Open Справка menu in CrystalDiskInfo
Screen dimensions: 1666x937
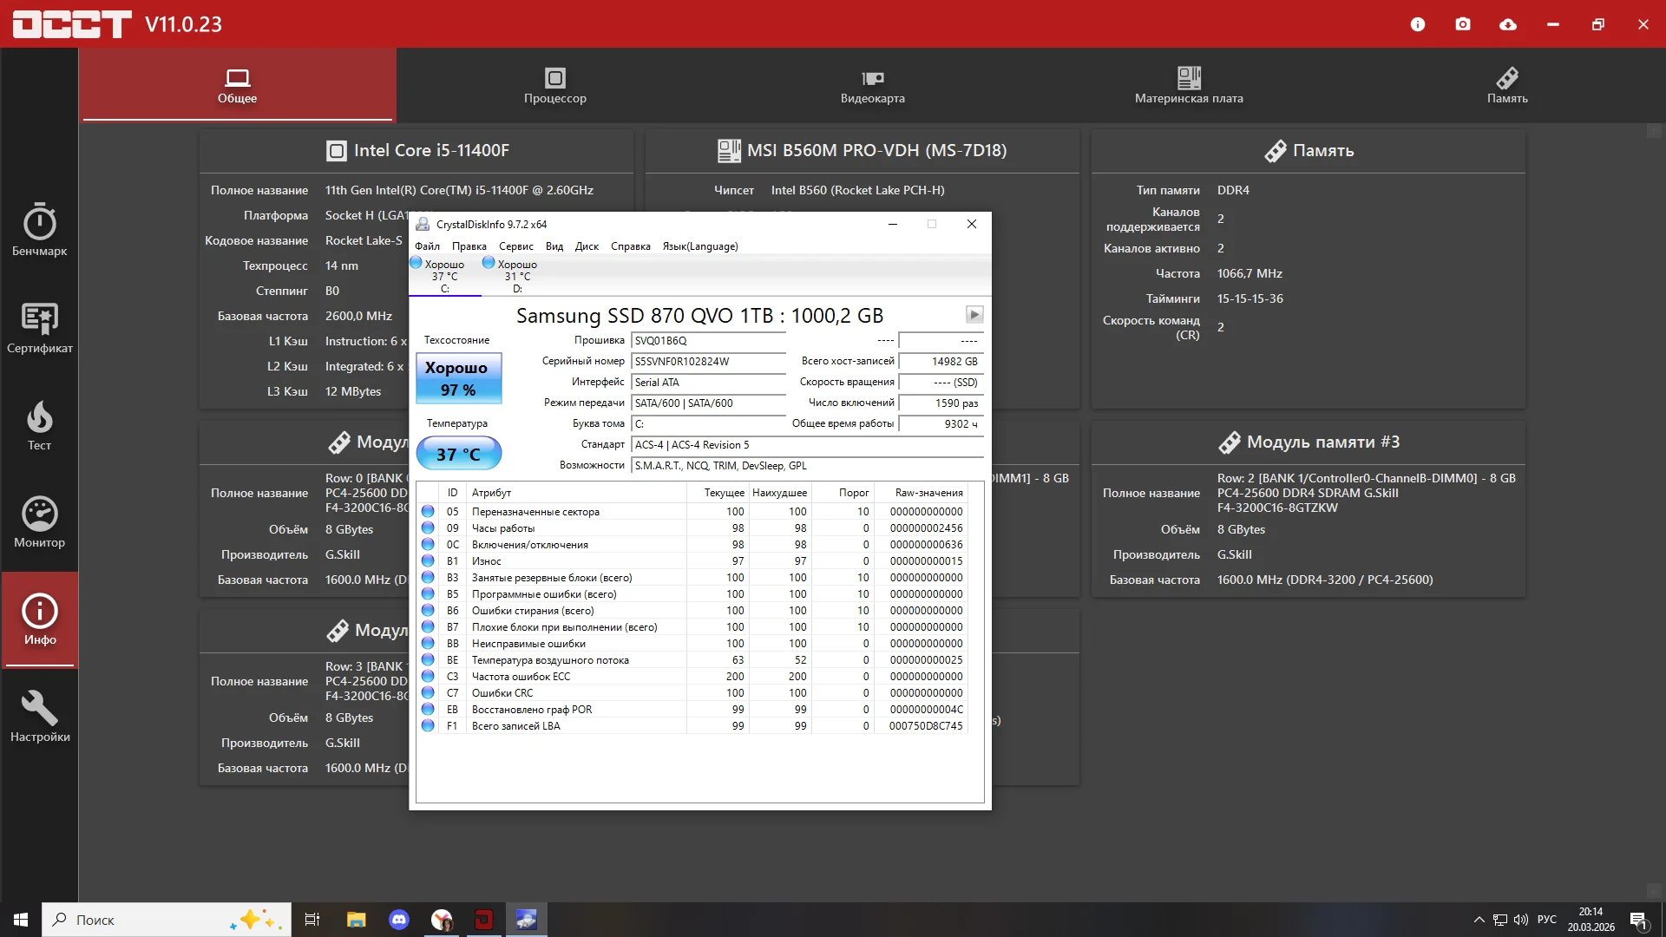630,246
